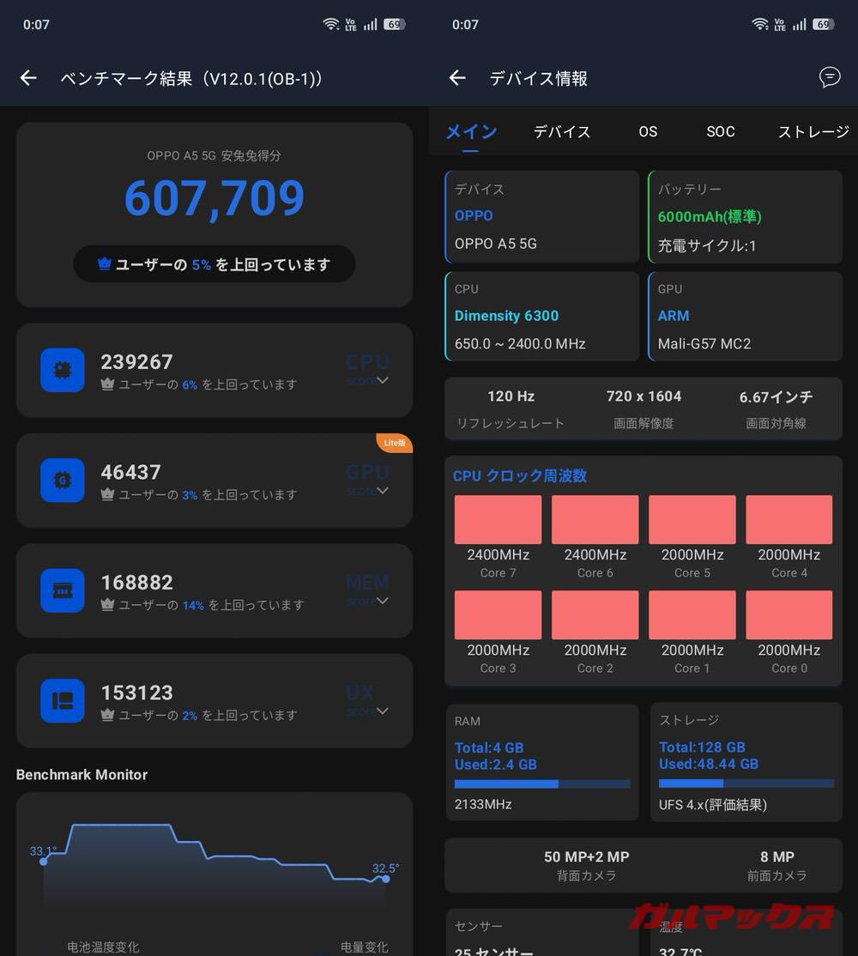Open the デバイス OPPO A5 5G card
858x956 pixels.
tap(541, 216)
